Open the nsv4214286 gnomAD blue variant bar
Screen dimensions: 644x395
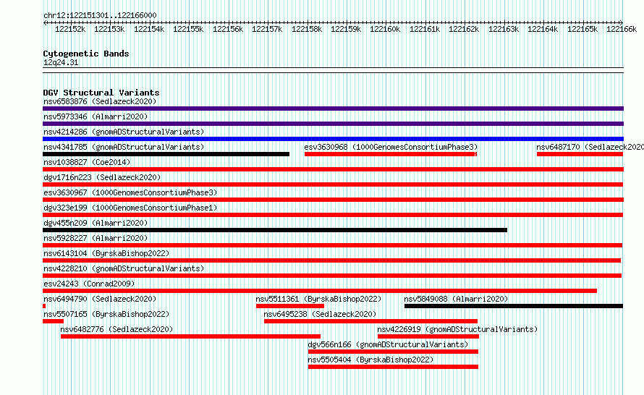tap(333, 139)
